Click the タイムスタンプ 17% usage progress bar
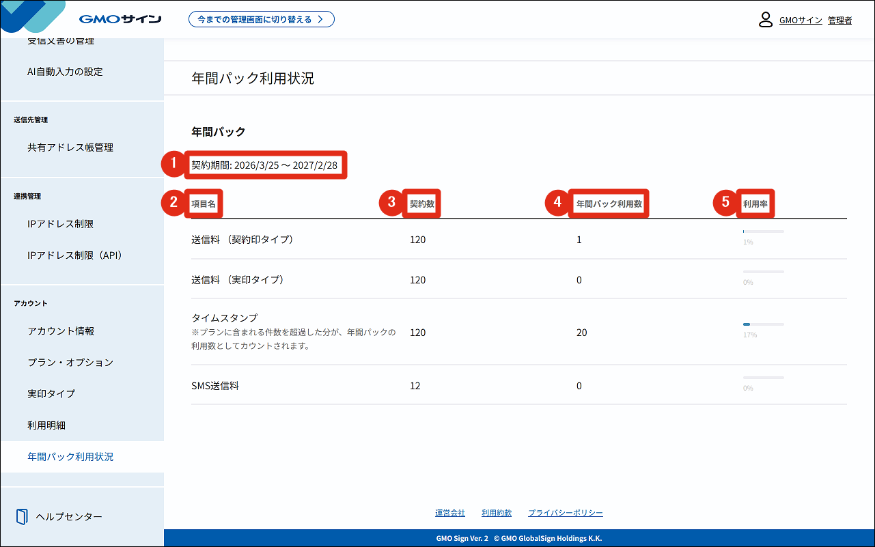Screen dimensions: 875x547 (763, 324)
